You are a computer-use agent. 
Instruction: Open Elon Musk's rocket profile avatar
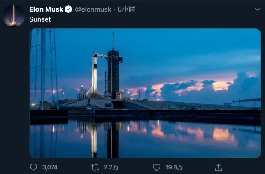[14, 16]
